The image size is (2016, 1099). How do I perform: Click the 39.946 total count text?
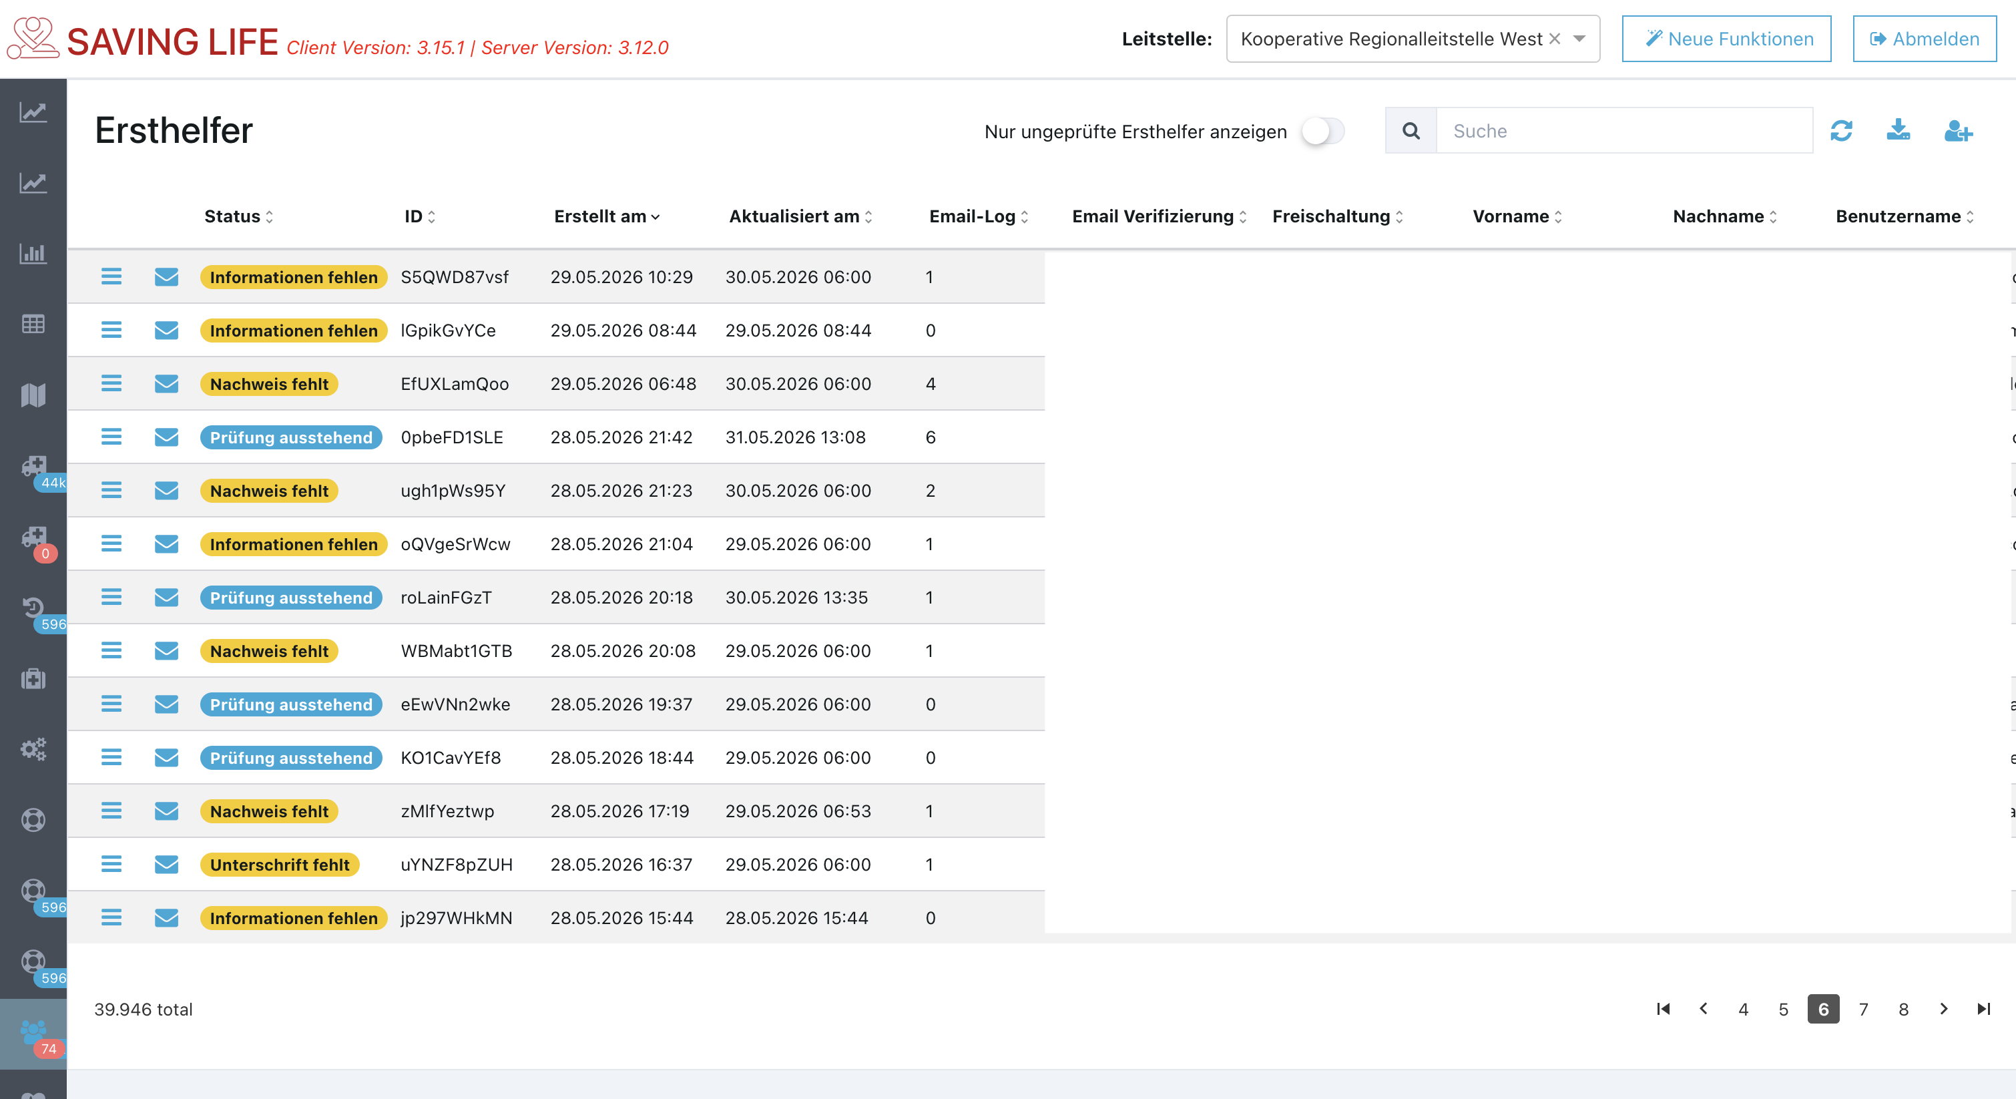pos(144,1009)
